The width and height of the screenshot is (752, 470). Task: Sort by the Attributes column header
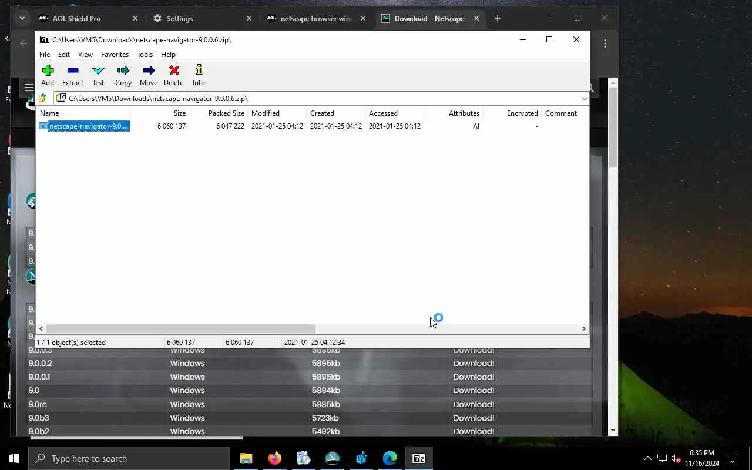click(454, 113)
